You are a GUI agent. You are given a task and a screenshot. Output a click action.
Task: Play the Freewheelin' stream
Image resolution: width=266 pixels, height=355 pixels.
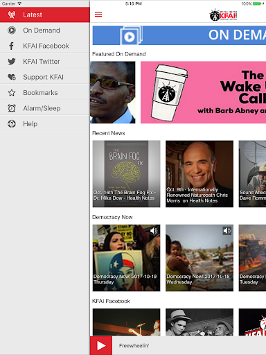point(101,345)
